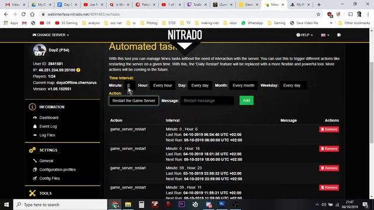Remove the Hour 6 restart task

click(329, 129)
